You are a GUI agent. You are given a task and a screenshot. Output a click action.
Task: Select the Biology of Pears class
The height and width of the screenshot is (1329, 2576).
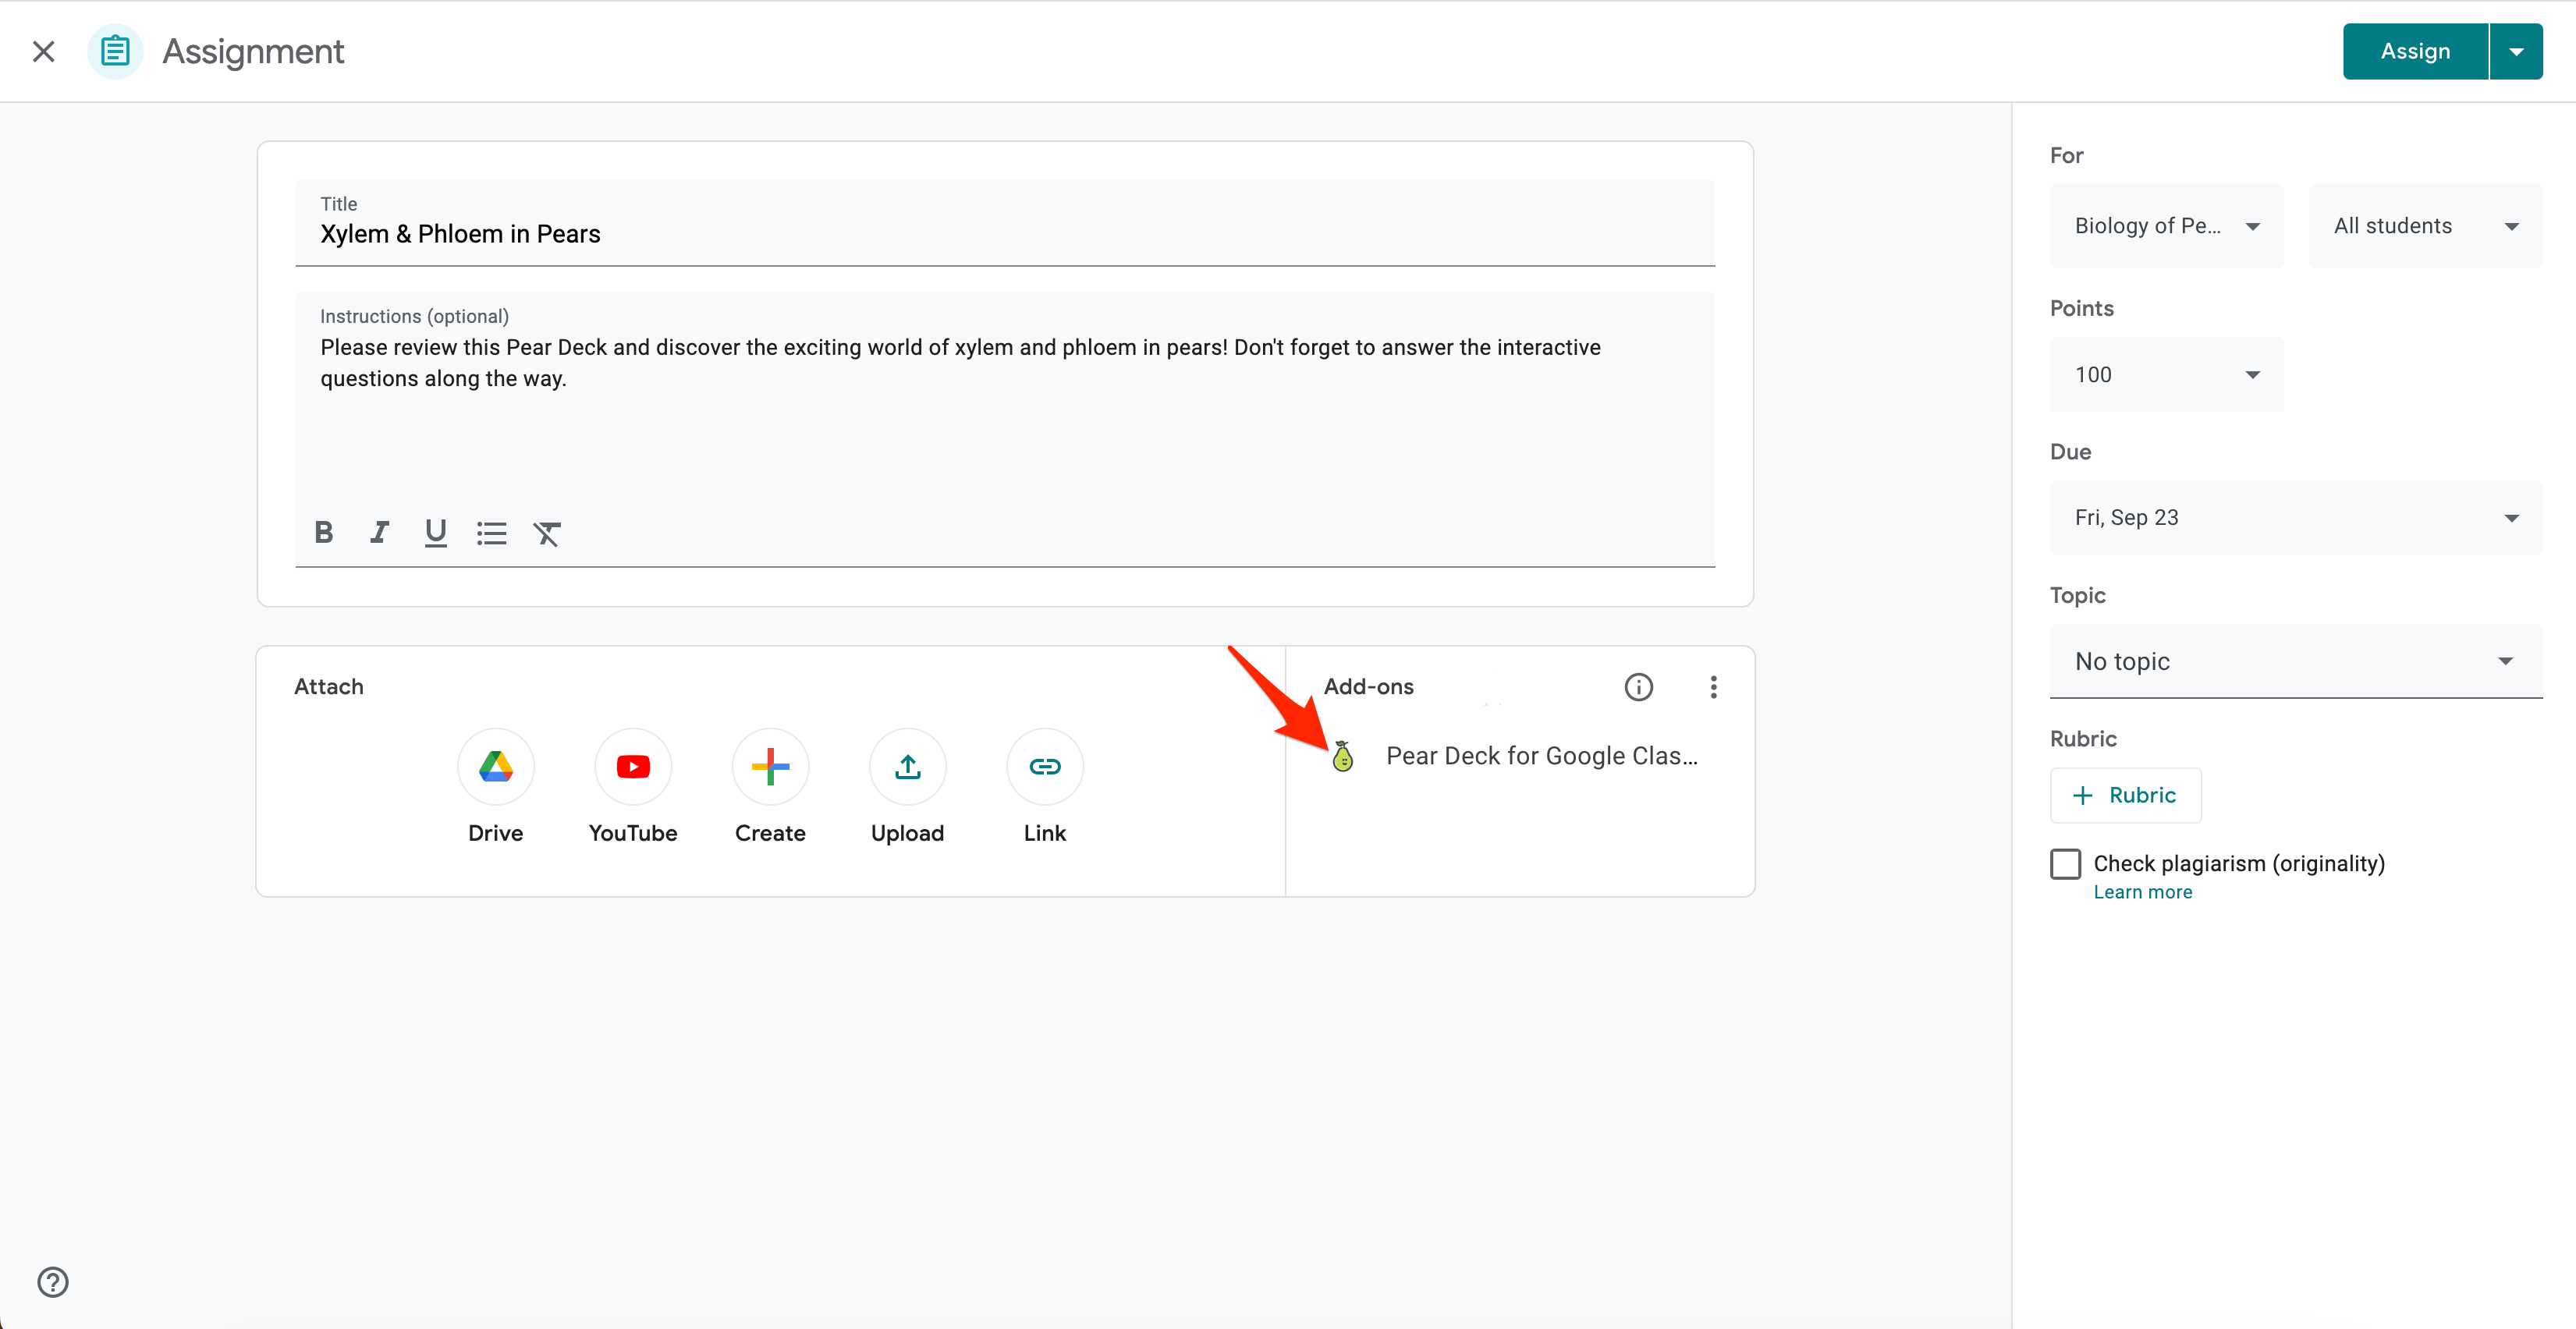[x=2165, y=225]
